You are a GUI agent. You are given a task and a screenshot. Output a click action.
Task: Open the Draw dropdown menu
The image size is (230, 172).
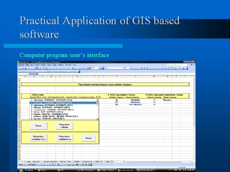[21, 164]
